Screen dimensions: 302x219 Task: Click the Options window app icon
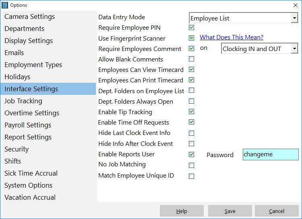point(5,5)
